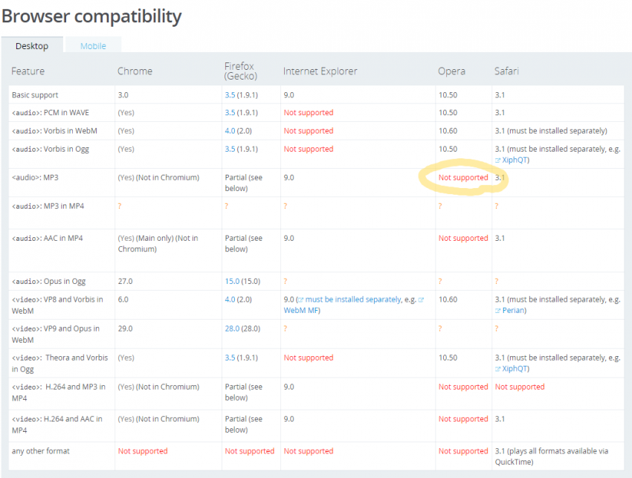This screenshot has height=478, width=632.
Task: Open Firefox 4.0 link in Vorbis in WebM row
Action: tap(230, 131)
